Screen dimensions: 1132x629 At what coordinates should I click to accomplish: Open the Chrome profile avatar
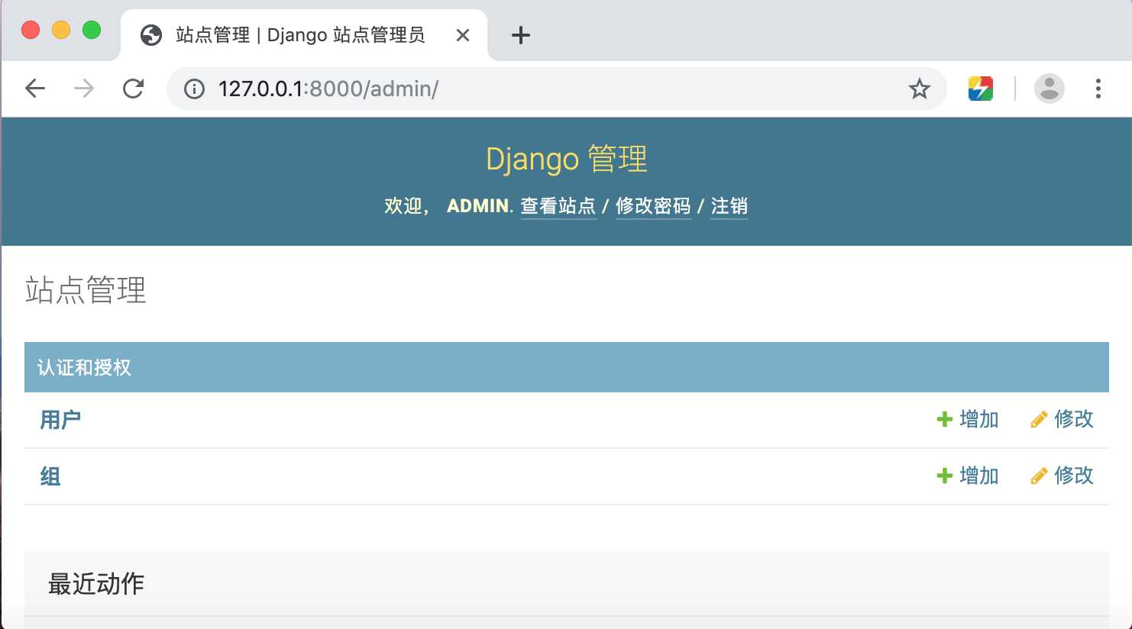(1050, 89)
